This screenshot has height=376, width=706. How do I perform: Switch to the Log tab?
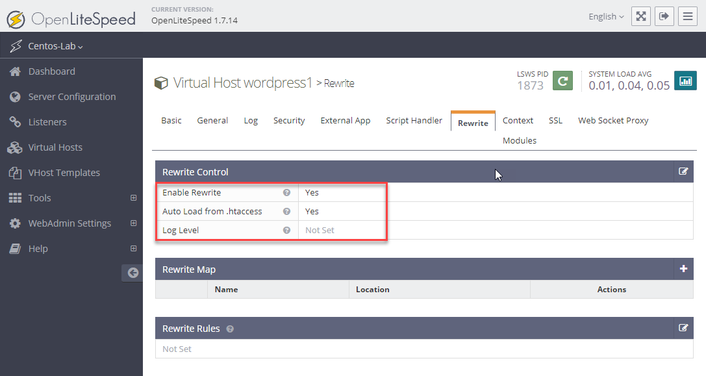point(251,120)
